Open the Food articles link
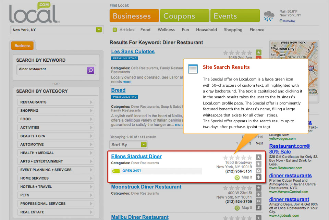Viewport: 329px width, 220px height. pos(145,30)
